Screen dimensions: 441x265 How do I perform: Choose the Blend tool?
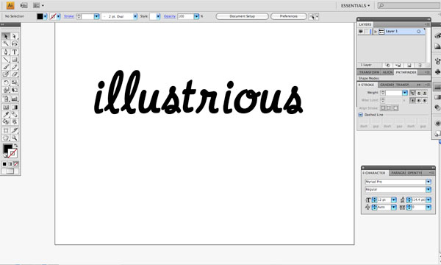15,114
